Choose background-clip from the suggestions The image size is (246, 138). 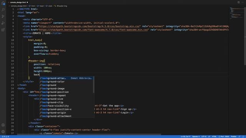pyautogui.click(x=66, y=102)
